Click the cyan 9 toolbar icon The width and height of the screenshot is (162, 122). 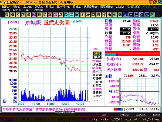coord(77,15)
